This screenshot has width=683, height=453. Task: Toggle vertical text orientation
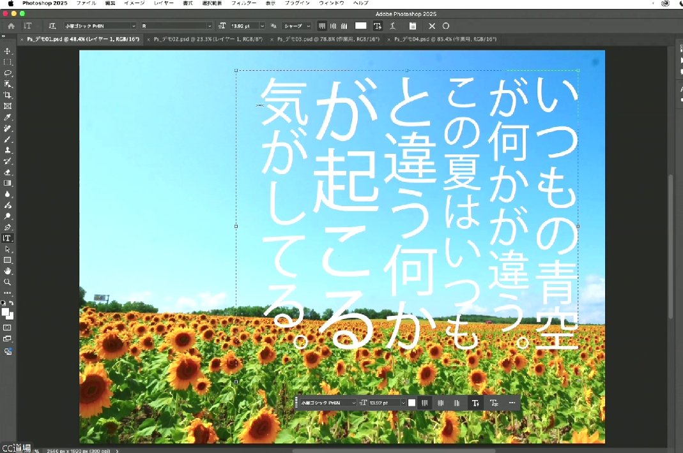click(52, 26)
